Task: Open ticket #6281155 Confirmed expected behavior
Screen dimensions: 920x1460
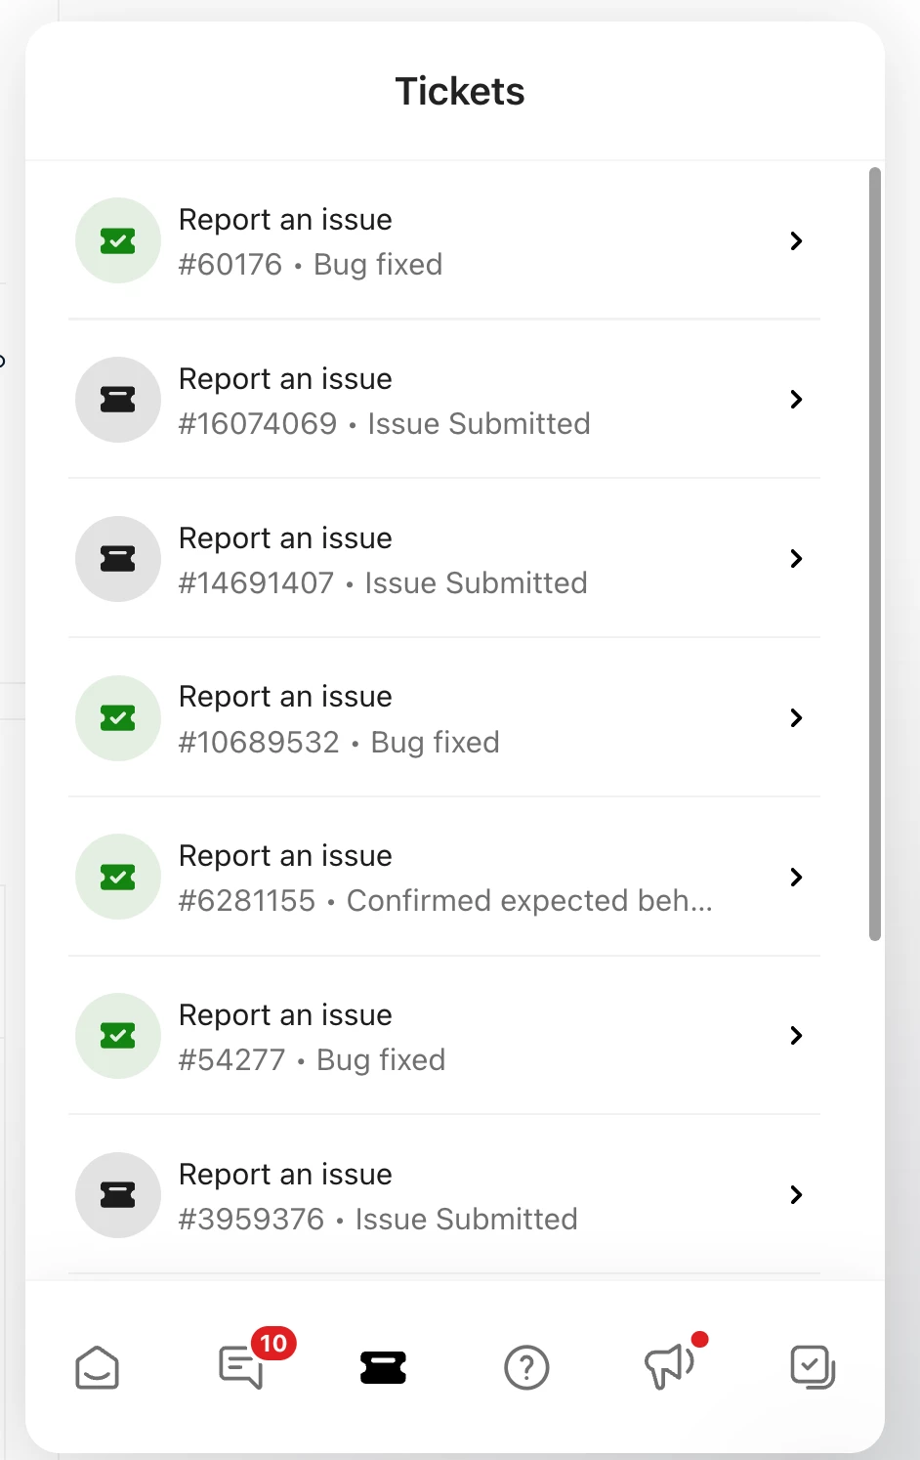Action: click(444, 878)
